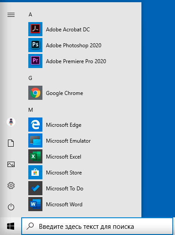Click the letter G group header
The image size is (175, 235).
[30, 78]
